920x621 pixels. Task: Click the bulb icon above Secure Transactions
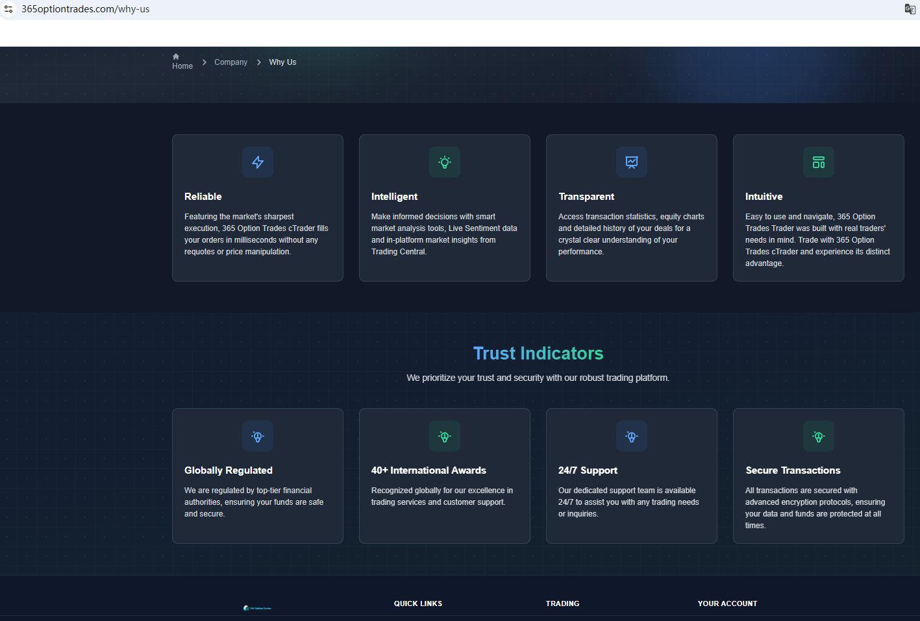coord(819,437)
